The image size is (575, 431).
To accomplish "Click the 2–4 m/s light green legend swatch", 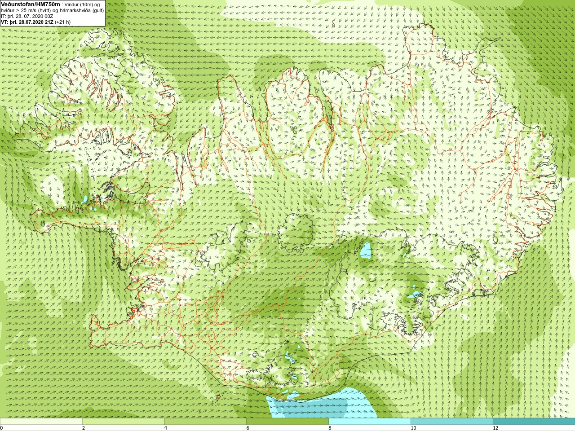I will tap(123, 422).
